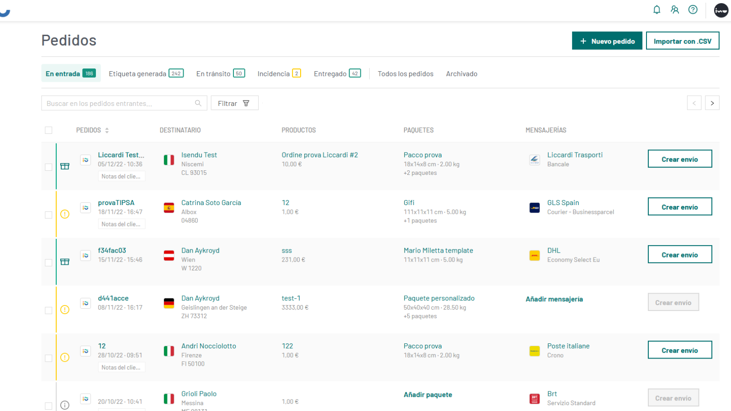
Task: Click the source icon beside provaTIPSA order
Action: (85, 208)
